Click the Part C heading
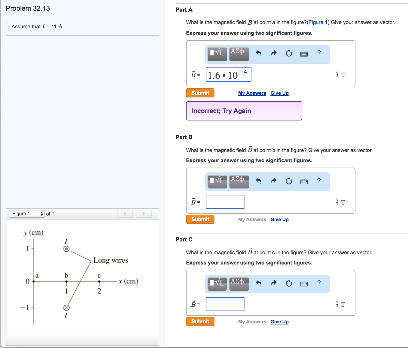The height and width of the screenshot is (348, 408). click(x=184, y=240)
